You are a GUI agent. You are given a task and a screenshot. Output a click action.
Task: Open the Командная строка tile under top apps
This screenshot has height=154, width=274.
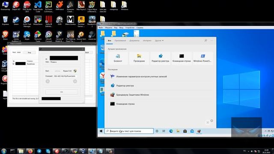point(182,58)
